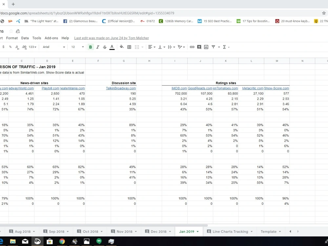Open the Jan 2019 sheet tab menu arrow

(x=198, y=232)
